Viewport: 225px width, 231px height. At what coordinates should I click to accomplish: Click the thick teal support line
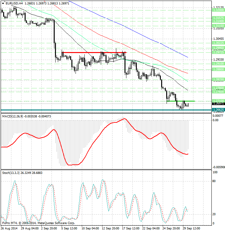point(106,110)
